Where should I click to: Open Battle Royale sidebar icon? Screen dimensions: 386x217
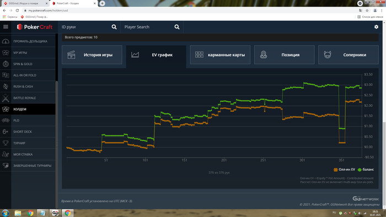tap(6, 98)
